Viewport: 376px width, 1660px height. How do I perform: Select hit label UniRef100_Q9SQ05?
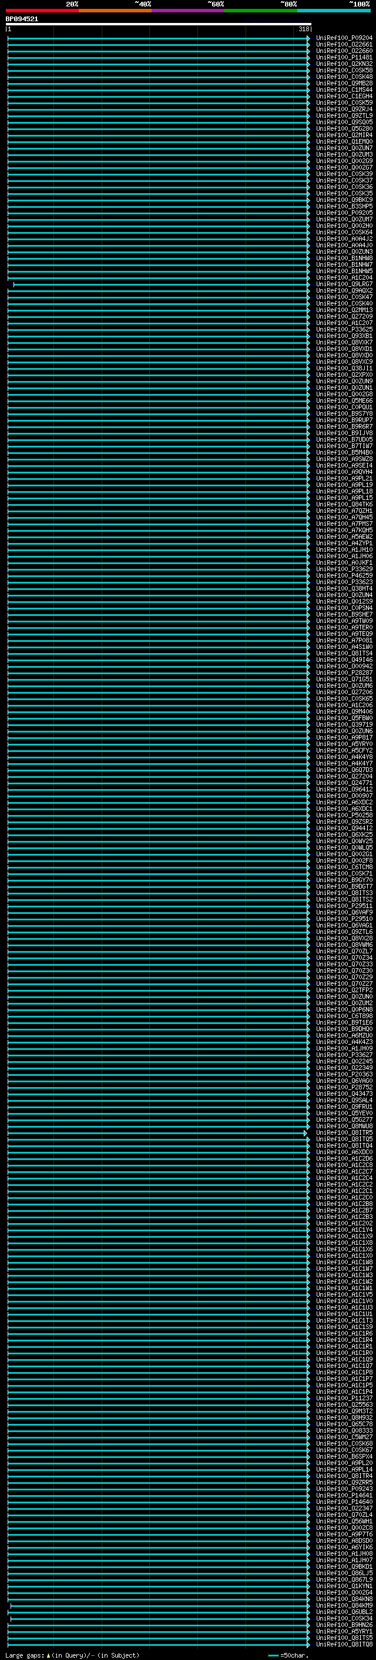point(344,122)
